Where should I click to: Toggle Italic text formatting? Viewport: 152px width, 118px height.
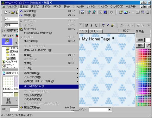click(x=92, y=25)
